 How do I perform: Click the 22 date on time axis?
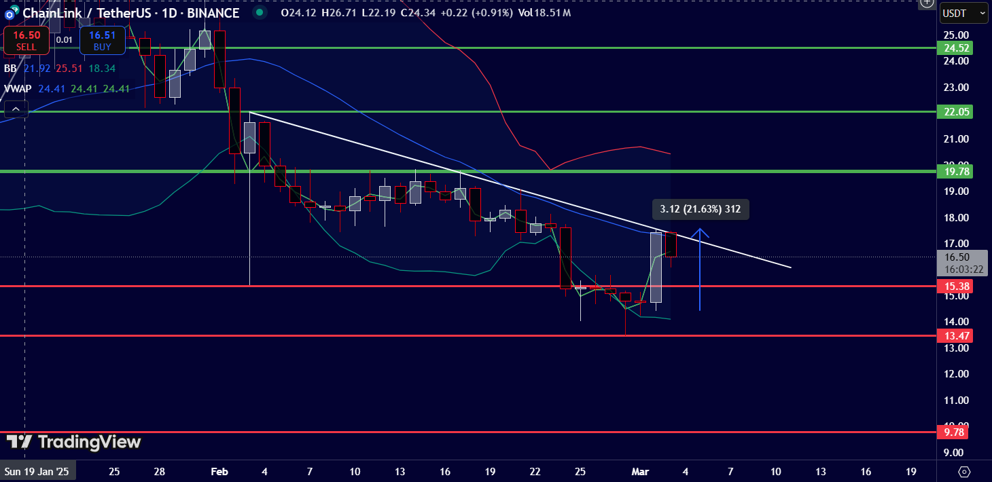(x=535, y=471)
